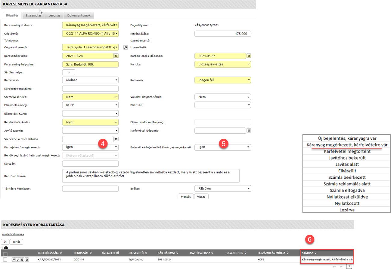The width and height of the screenshot is (391, 270).
Task: Click the Mentés button
Action: coord(186,197)
